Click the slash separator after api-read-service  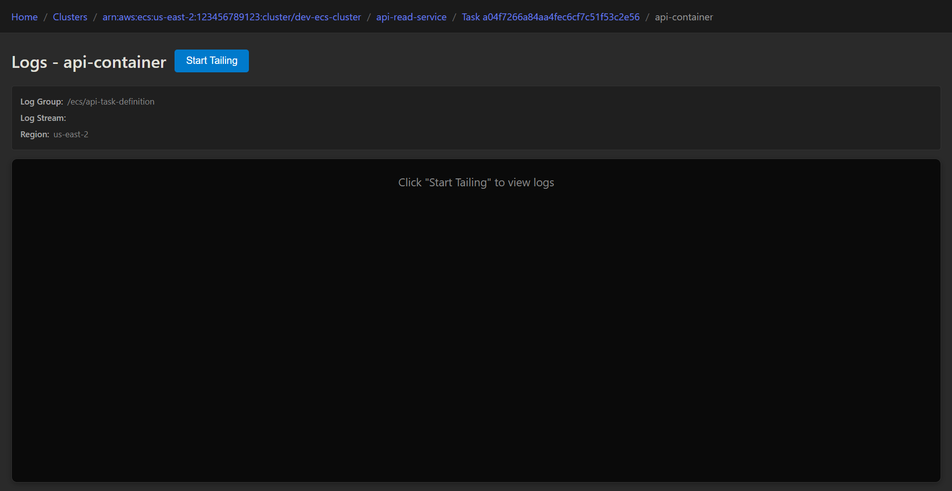[x=454, y=17]
